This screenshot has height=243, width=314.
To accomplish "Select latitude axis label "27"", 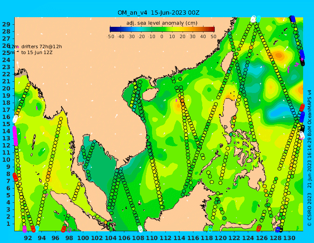I will click(6, 39).
